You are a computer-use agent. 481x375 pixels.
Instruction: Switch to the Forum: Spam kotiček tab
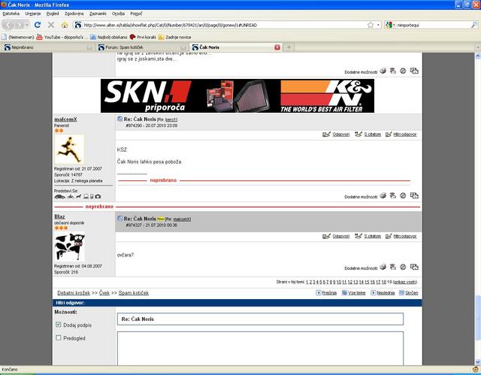[x=142, y=47]
